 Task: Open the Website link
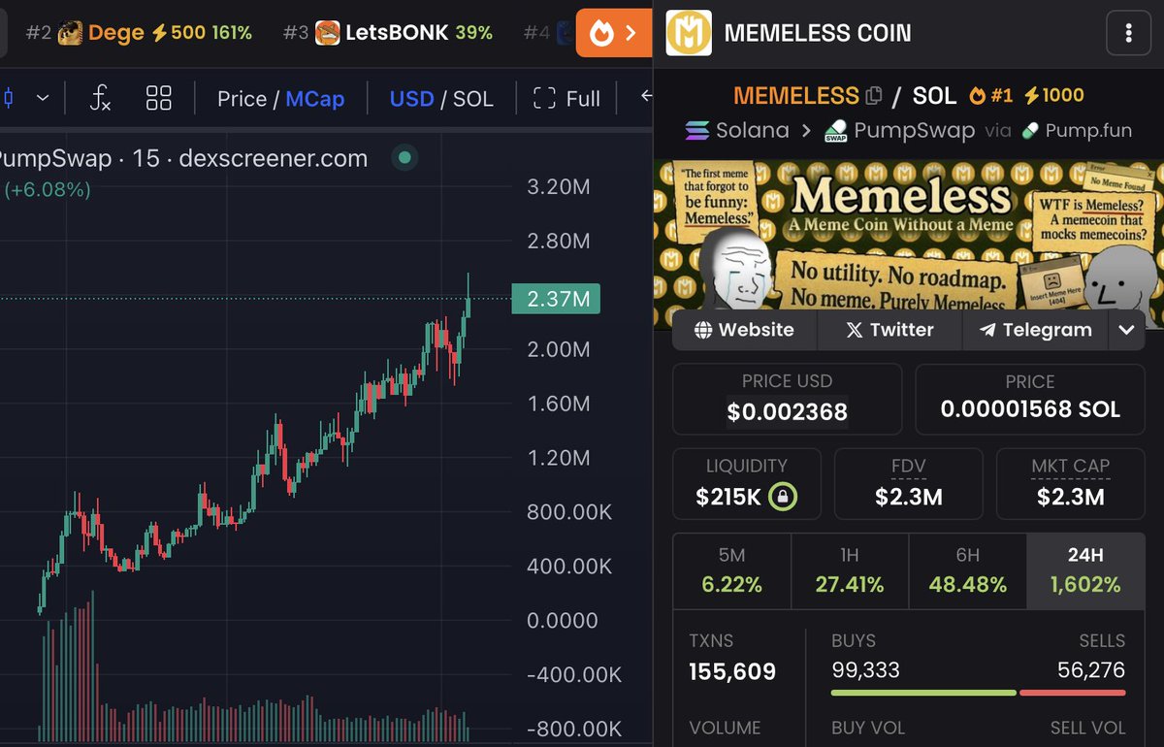pyautogui.click(x=744, y=330)
